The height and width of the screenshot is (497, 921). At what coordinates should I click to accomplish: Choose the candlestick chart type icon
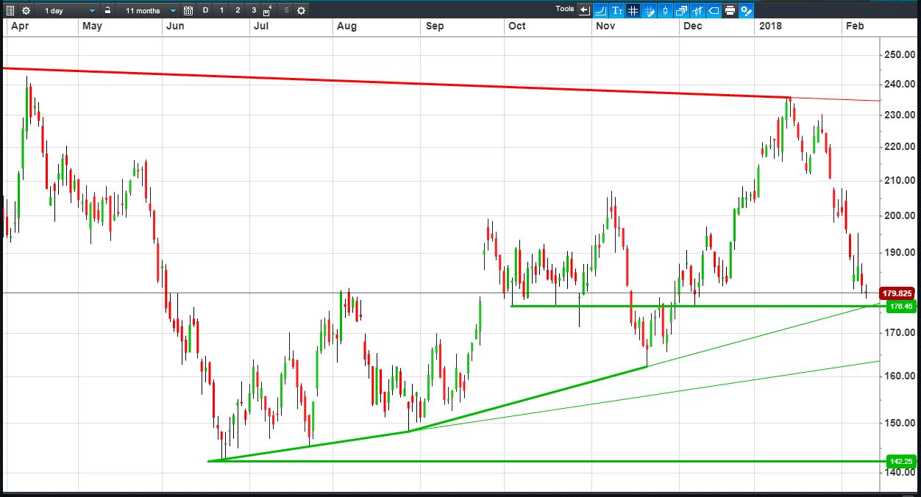coord(665,10)
